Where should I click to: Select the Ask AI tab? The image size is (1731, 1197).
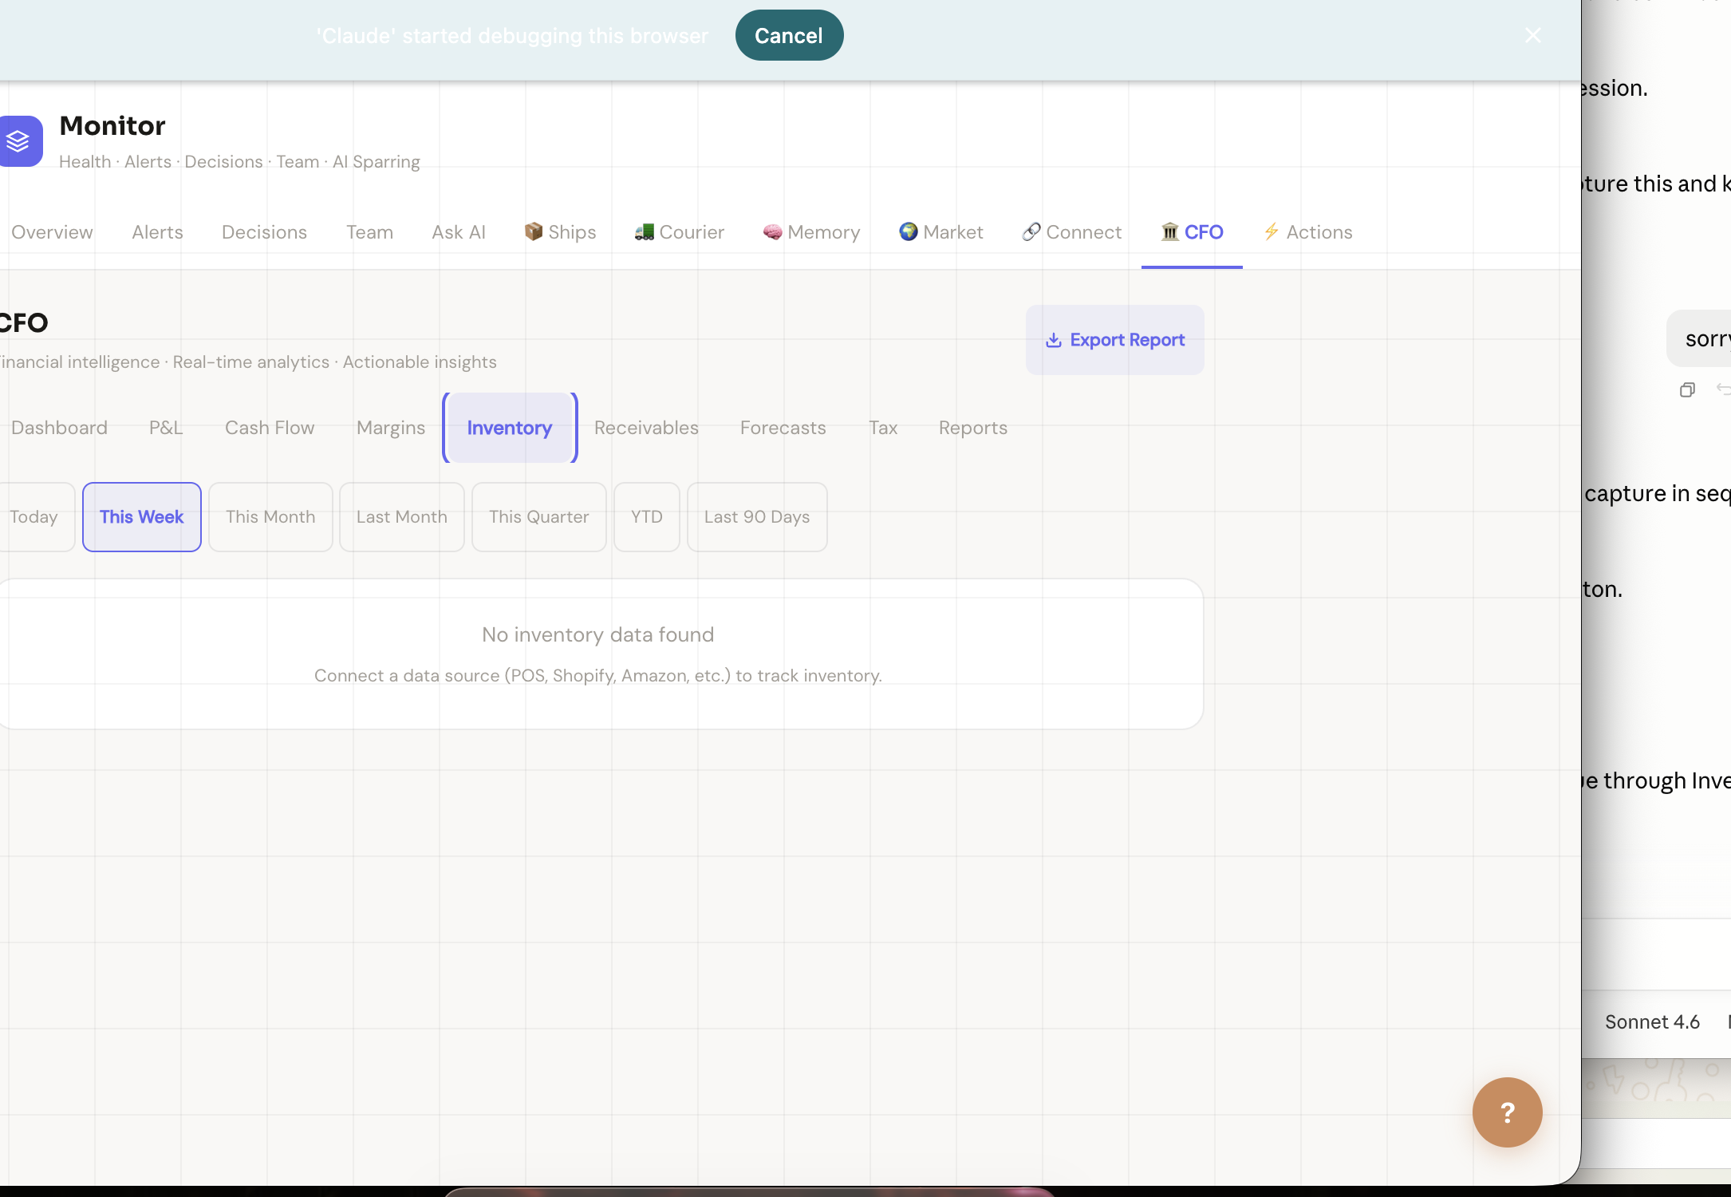[x=459, y=232]
